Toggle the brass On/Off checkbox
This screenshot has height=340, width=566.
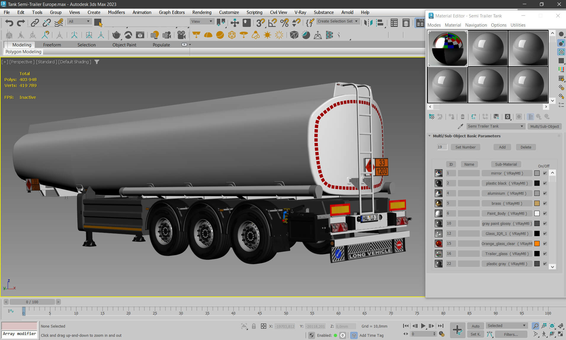(545, 203)
